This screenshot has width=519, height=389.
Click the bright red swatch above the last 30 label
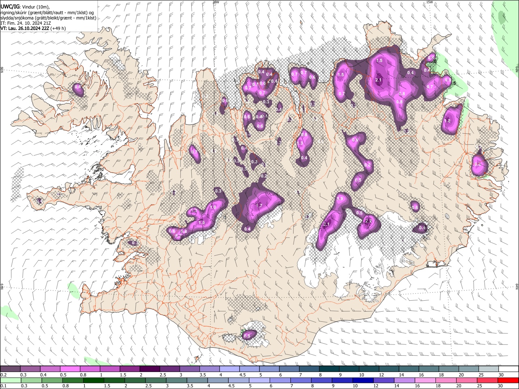(508, 380)
